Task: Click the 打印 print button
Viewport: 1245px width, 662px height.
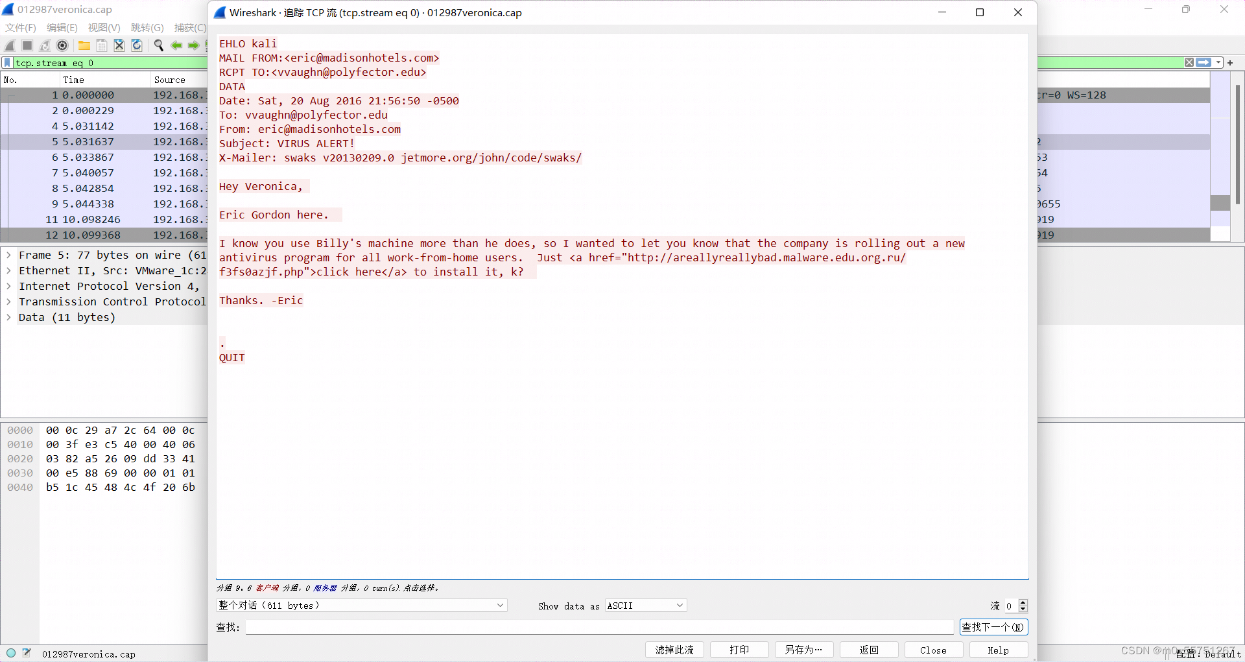Action: pyautogui.click(x=739, y=650)
